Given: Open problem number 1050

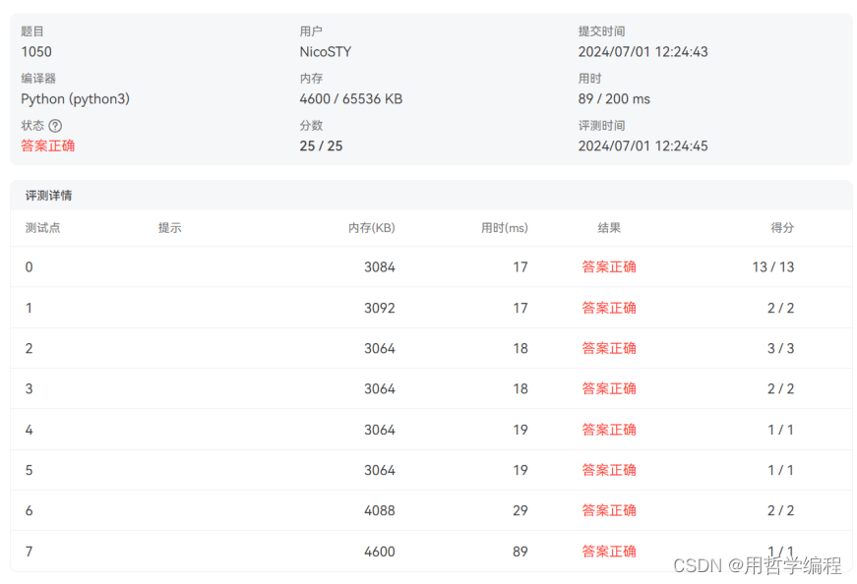Looking at the screenshot, I should [x=36, y=52].
